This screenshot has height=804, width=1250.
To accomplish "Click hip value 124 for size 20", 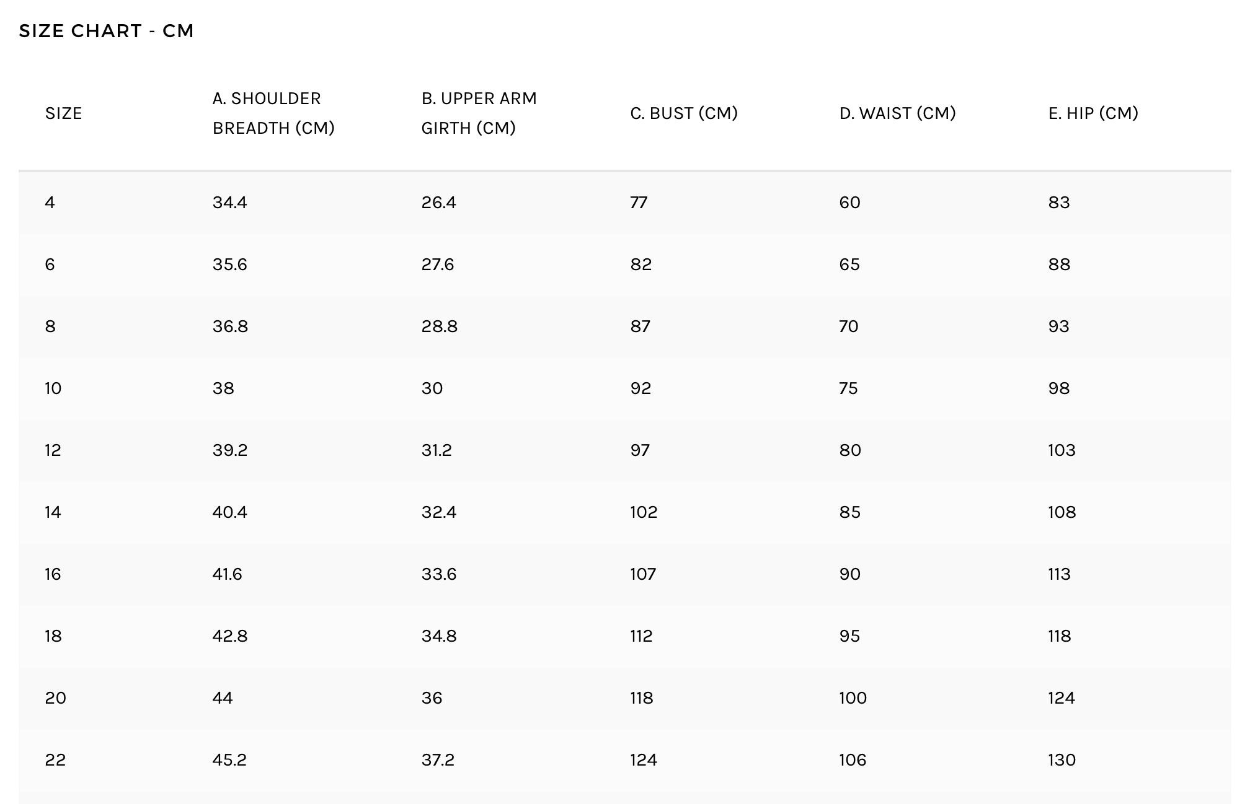I will click(1062, 698).
